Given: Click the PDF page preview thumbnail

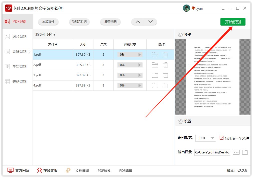Looking at the screenshot, I should click(213, 77).
